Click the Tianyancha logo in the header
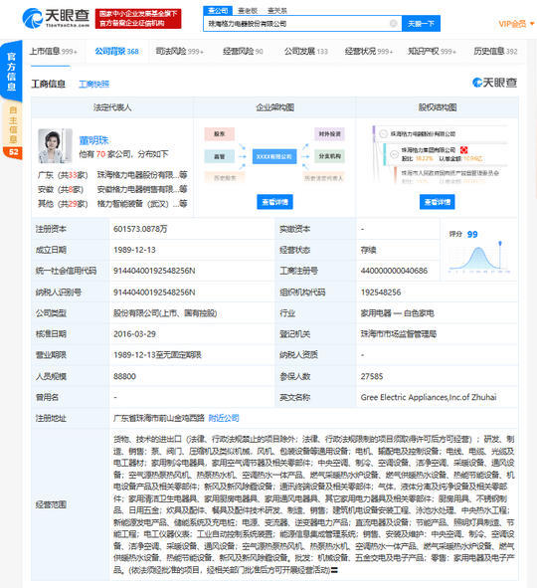 coord(57,18)
